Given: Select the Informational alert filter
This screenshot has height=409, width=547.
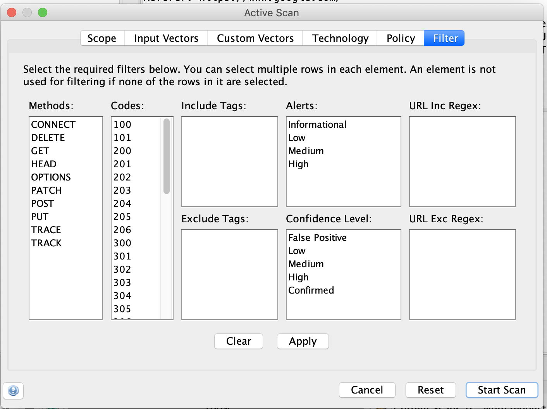Looking at the screenshot, I should click(x=317, y=124).
